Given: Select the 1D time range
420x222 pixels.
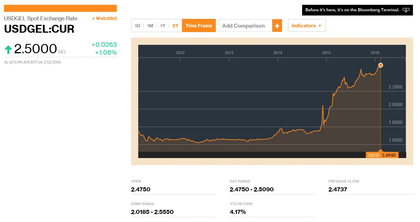Looking at the screenshot, I should pos(137,26).
